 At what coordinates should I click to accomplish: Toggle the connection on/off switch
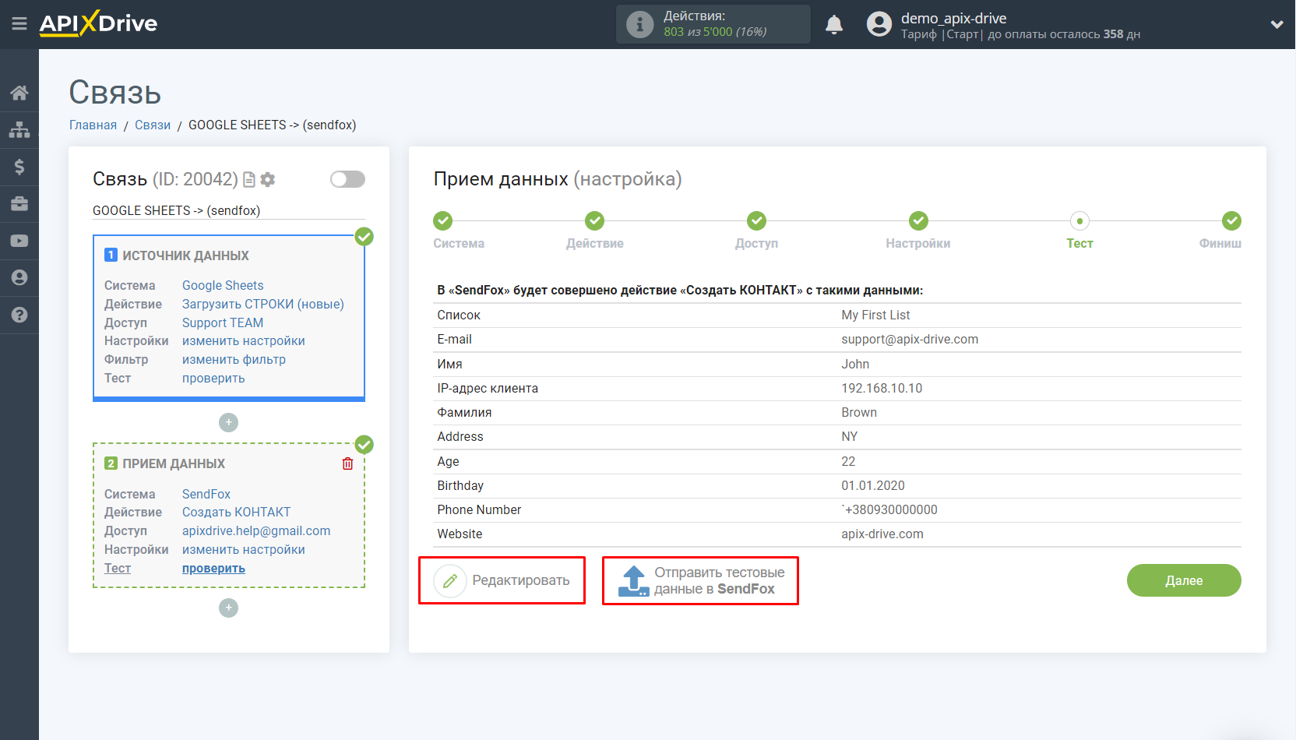tap(347, 179)
